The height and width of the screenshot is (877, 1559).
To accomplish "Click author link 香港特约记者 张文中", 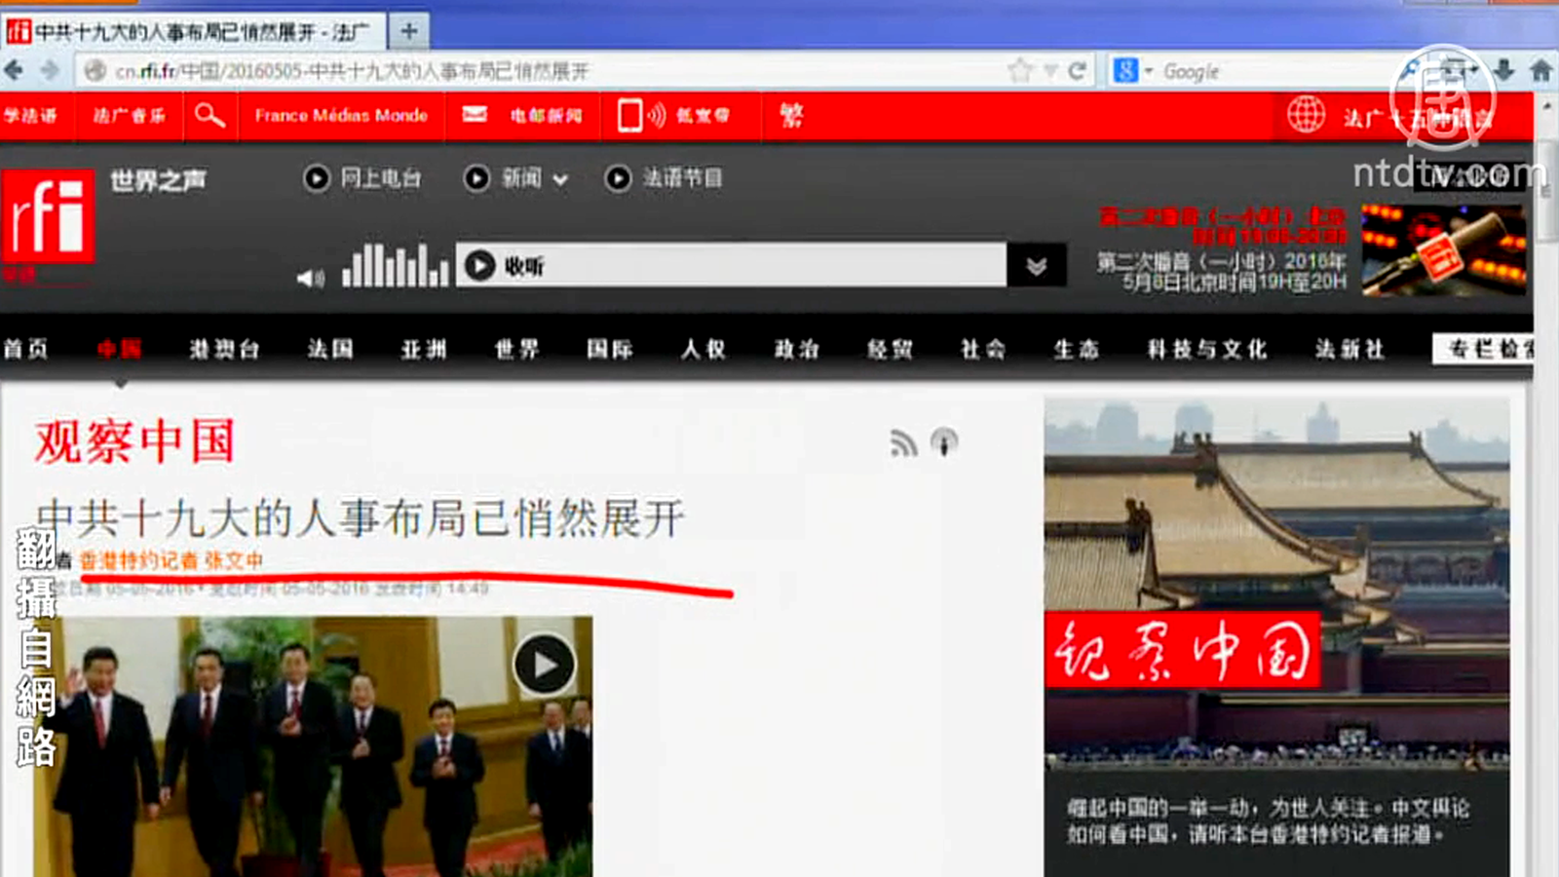I will (171, 560).
